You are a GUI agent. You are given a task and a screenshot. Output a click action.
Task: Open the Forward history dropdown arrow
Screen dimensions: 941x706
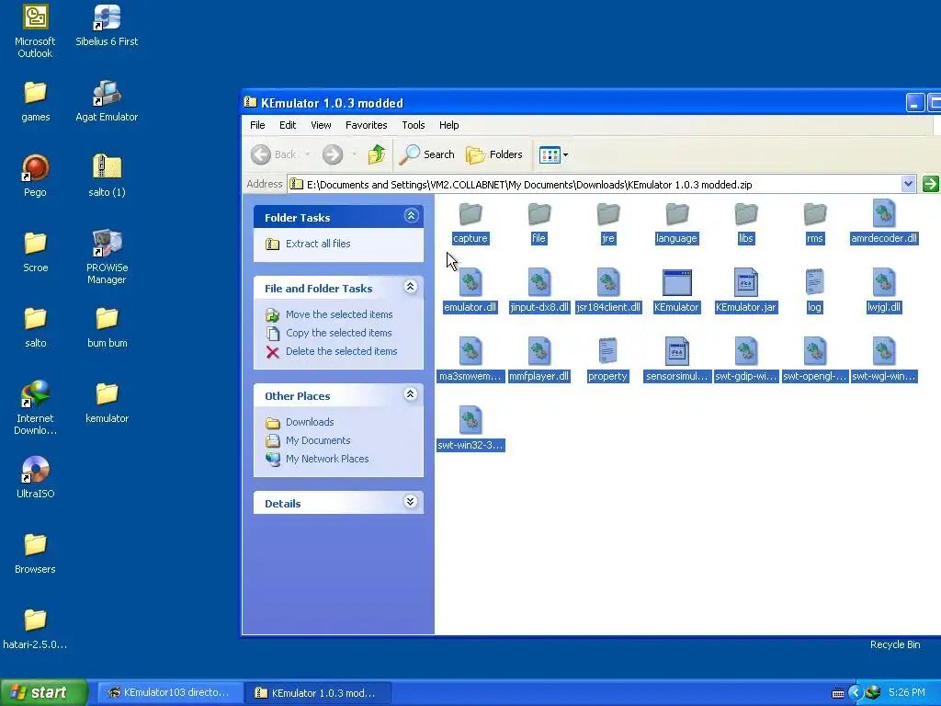[x=354, y=154]
